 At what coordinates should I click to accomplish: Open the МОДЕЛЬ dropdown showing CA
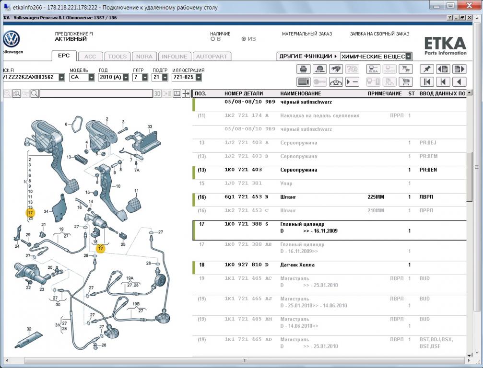click(x=91, y=77)
